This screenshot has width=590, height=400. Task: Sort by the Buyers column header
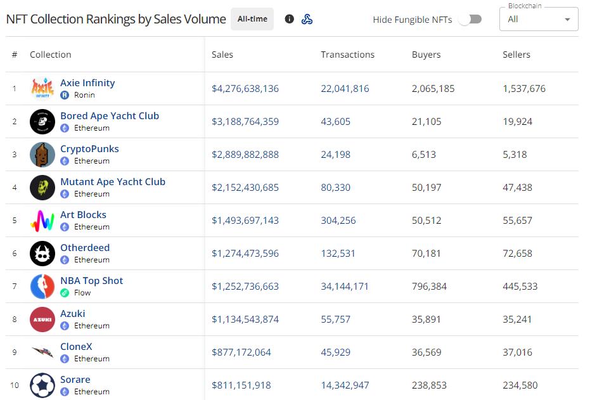coord(426,55)
